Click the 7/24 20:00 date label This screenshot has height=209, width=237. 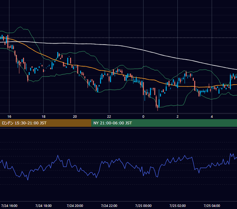75,206
